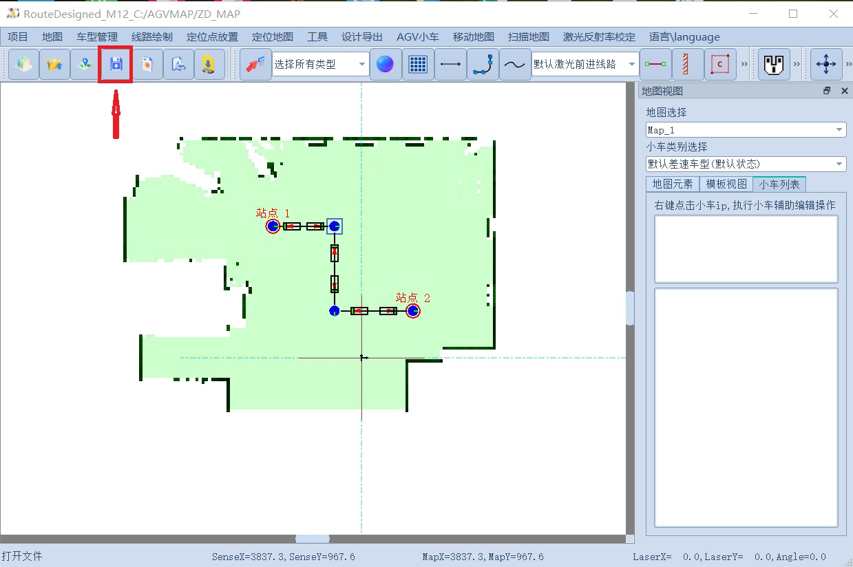853x567 pixels.
Task: Click the green-red segment line tool
Action: 655,65
